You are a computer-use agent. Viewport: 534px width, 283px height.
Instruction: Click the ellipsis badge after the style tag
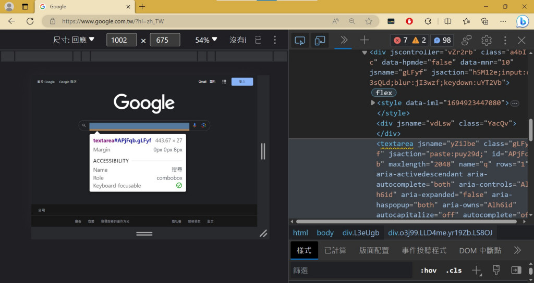point(515,104)
